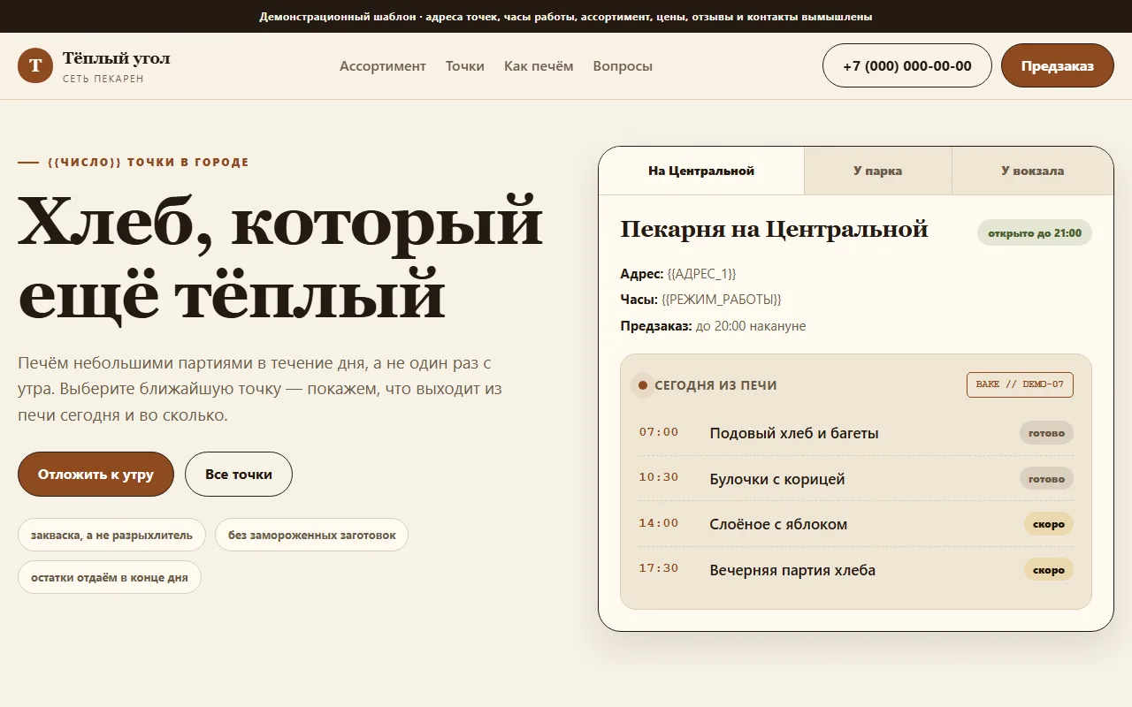This screenshot has width=1132, height=707.
Task: Click the «скоро» badge for Слоёное с яблоком
Action: tap(1049, 524)
